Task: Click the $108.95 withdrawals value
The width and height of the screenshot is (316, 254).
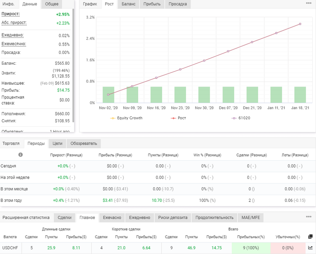Action: (x=62, y=121)
